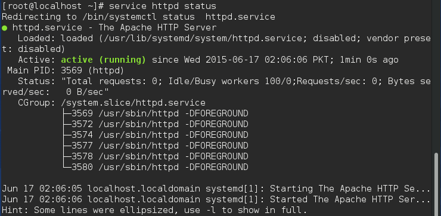Click the 'Status: "Total requests: 0' line
441x216 pixels.
pyautogui.click(x=224, y=81)
